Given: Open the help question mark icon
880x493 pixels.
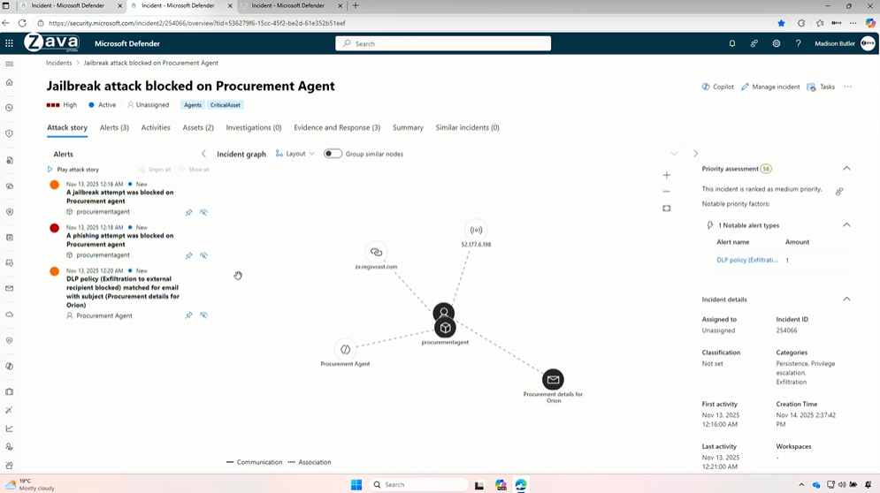Looking at the screenshot, I should coord(798,43).
